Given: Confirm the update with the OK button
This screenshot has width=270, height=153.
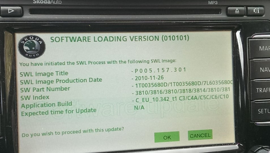Looking at the screenshot, I should pos(167,137).
